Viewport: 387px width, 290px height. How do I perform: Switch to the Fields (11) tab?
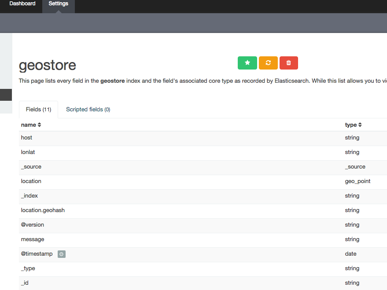(38, 110)
